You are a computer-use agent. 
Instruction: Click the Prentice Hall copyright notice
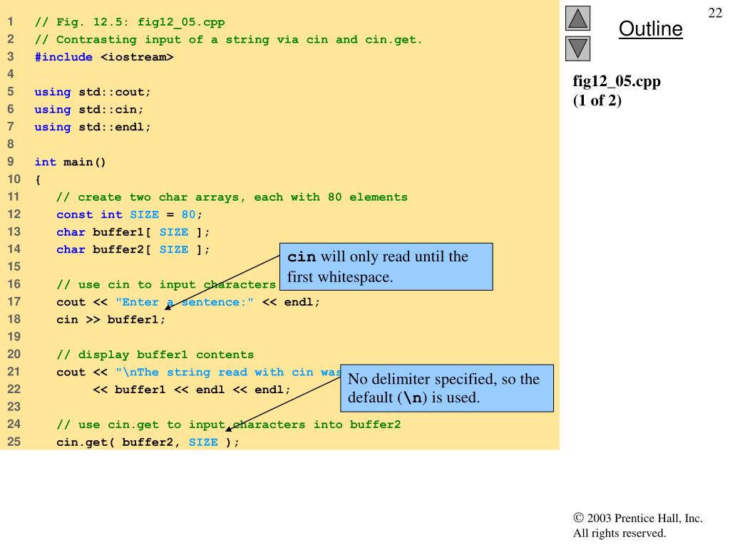(637, 526)
